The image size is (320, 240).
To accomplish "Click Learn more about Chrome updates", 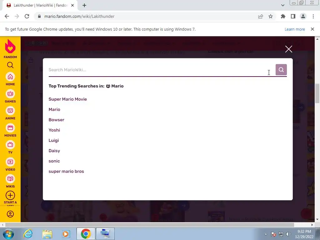I will pyautogui.click(x=295, y=29).
